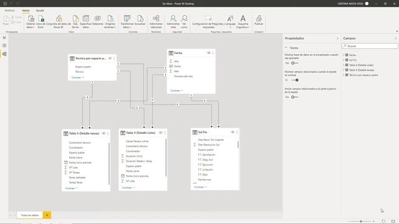The height and width of the screenshot is (224, 399).
Task: Expand Fecha in Campos list
Action: (344, 55)
